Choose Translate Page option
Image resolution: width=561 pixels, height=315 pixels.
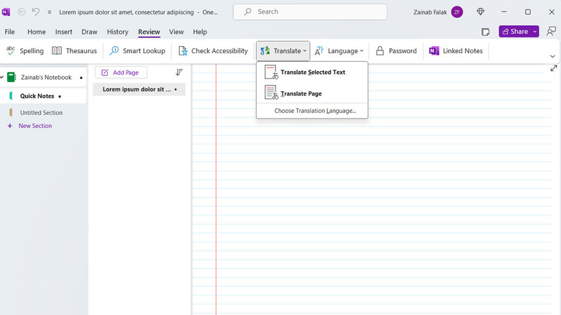pyautogui.click(x=301, y=93)
